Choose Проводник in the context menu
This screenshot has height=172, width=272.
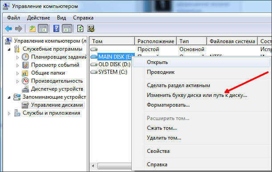tap(201, 72)
